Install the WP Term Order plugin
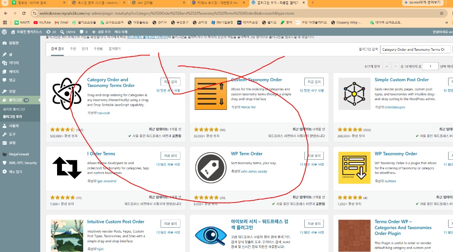The image size is (453, 252). 314,156
